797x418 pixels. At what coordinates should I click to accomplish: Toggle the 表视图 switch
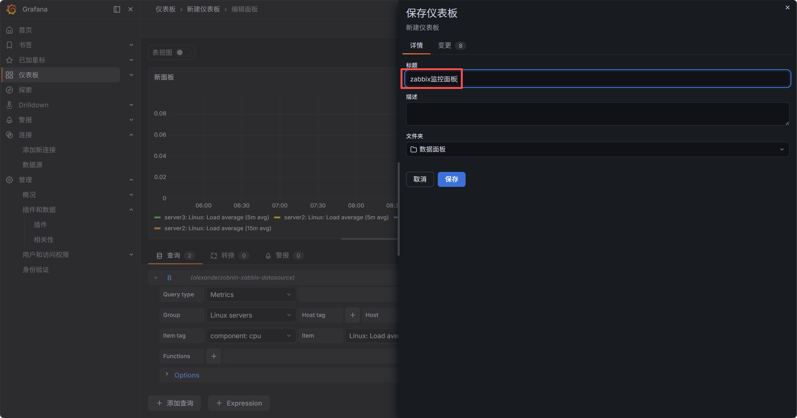(x=183, y=52)
